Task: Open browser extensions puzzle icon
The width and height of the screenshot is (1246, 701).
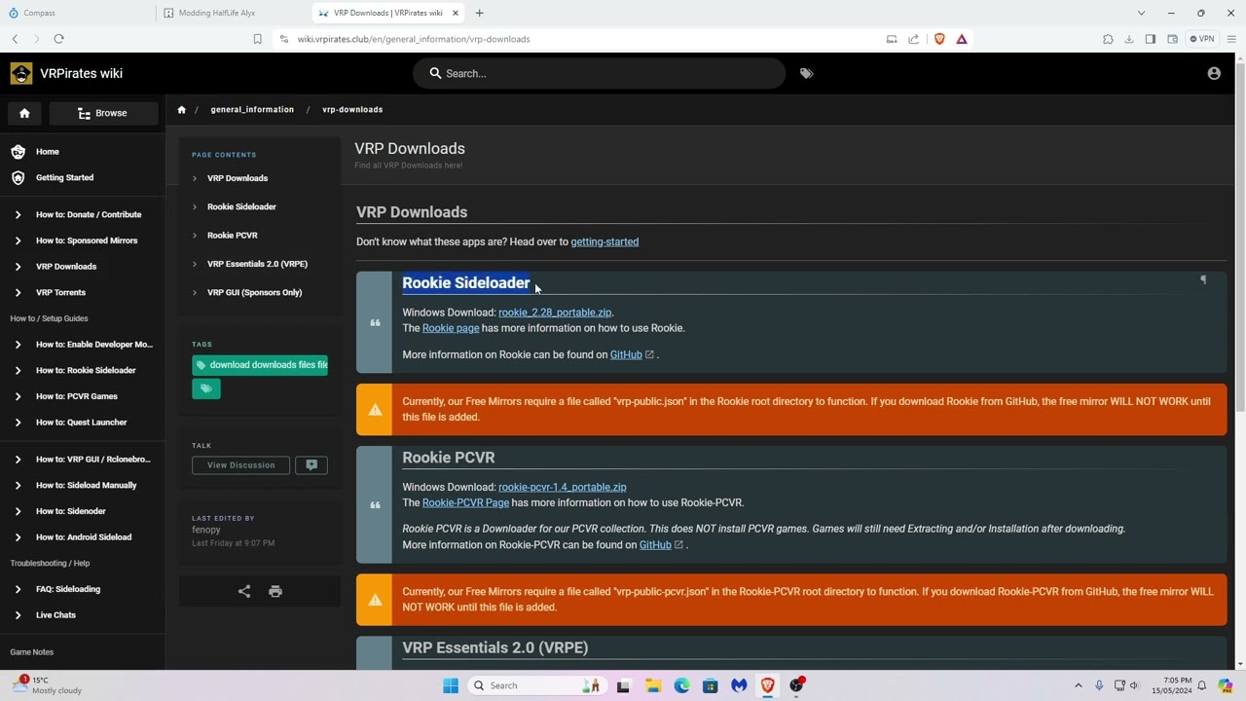Action: click(x=1108, y=39)
